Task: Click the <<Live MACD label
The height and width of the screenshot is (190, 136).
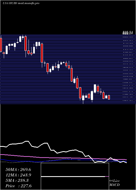Action: [x=115, y=183]
